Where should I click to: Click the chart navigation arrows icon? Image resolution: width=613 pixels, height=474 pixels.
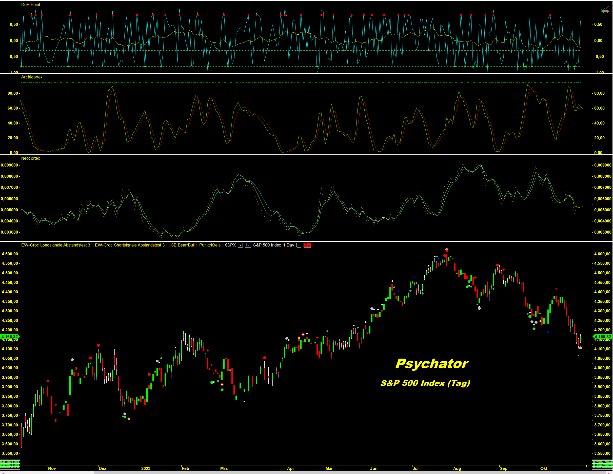[x=605, y=11]
